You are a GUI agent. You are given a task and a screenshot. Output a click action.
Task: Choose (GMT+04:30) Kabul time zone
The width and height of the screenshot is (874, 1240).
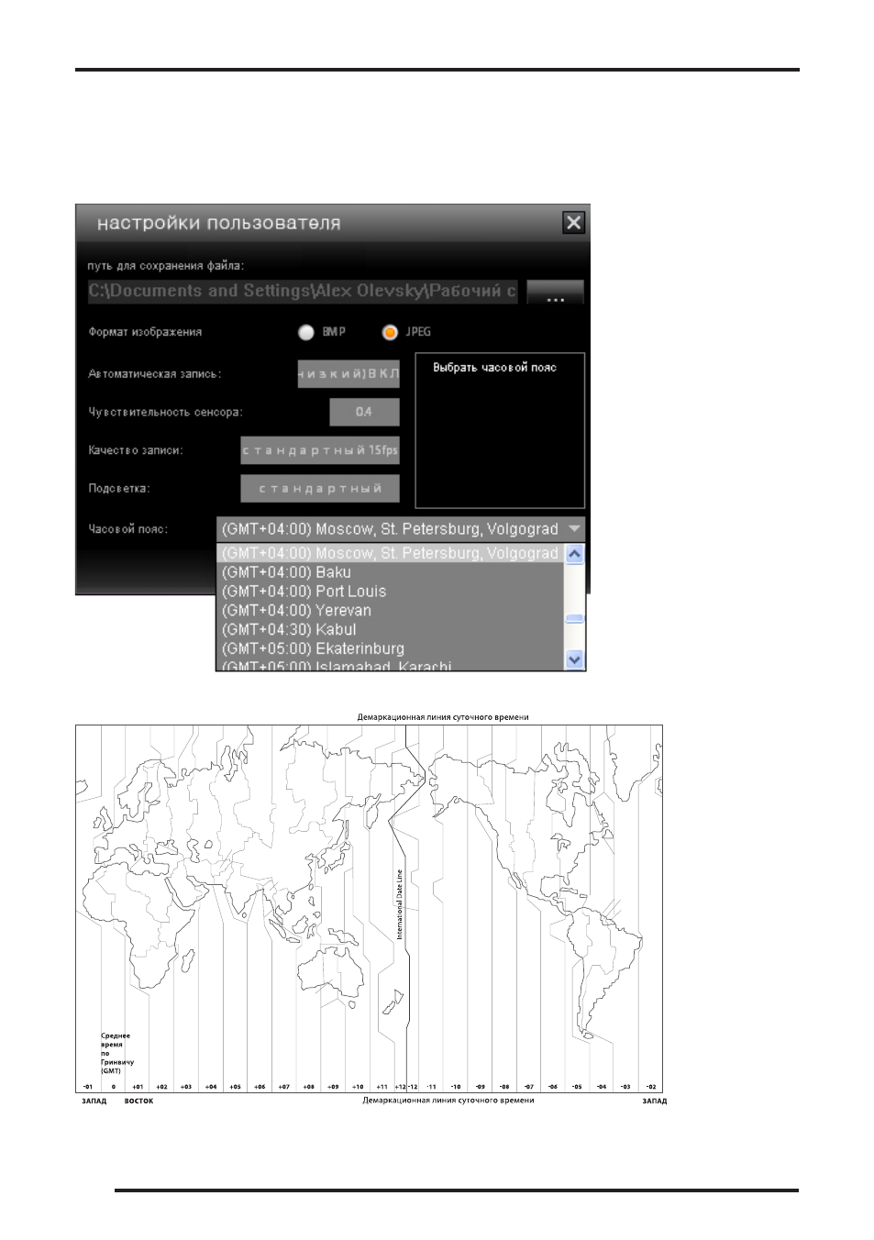click(390, 630)
